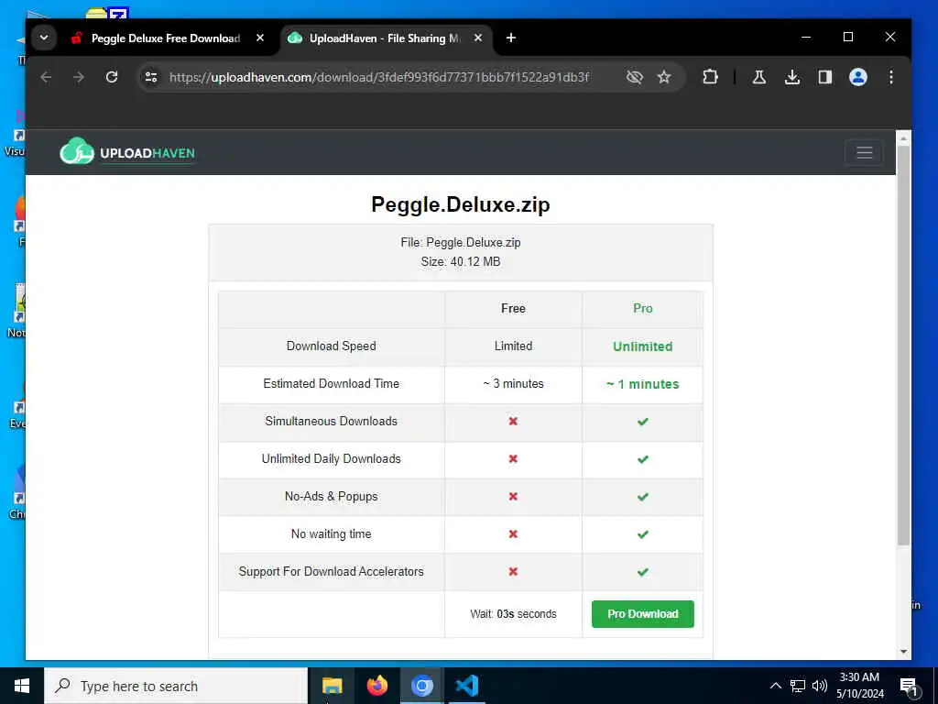
Task: Expand the UploadHaven hamburger menu
Action: point(864,153)
